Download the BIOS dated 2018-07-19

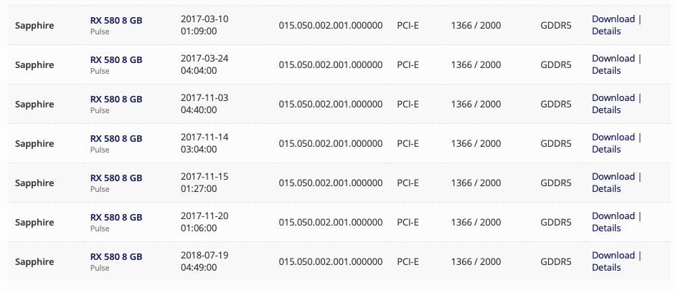click(x=613, y=256)
